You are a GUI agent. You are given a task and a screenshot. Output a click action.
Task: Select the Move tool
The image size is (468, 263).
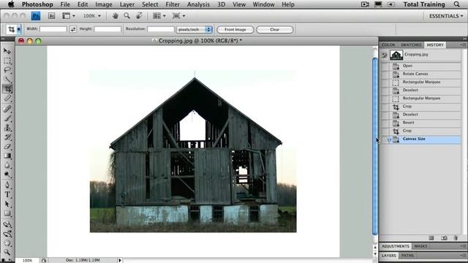[x=7, y=51]
